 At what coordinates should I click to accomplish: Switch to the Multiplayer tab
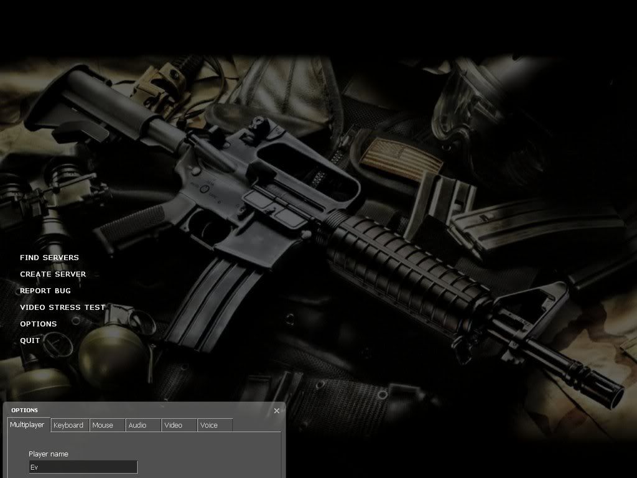click(x=27, y=424)
